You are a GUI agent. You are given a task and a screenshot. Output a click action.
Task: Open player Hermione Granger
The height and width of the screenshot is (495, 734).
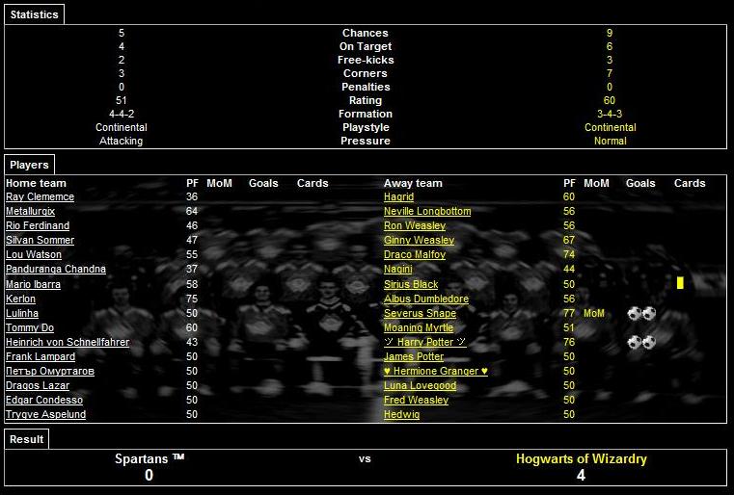(x=436, y=371)
